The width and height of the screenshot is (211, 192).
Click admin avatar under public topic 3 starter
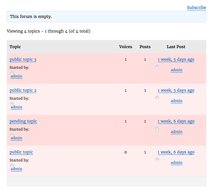click(x=12, y=73)
